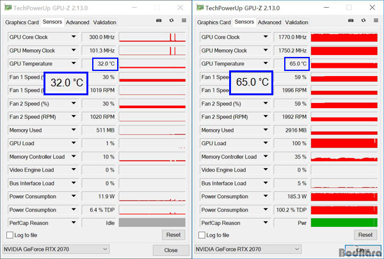Click GPU Core Clock graph in left window

click(x=152, y=37)
